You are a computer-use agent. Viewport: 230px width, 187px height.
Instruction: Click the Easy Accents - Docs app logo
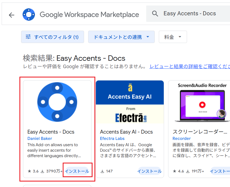[x=57, y=102]
